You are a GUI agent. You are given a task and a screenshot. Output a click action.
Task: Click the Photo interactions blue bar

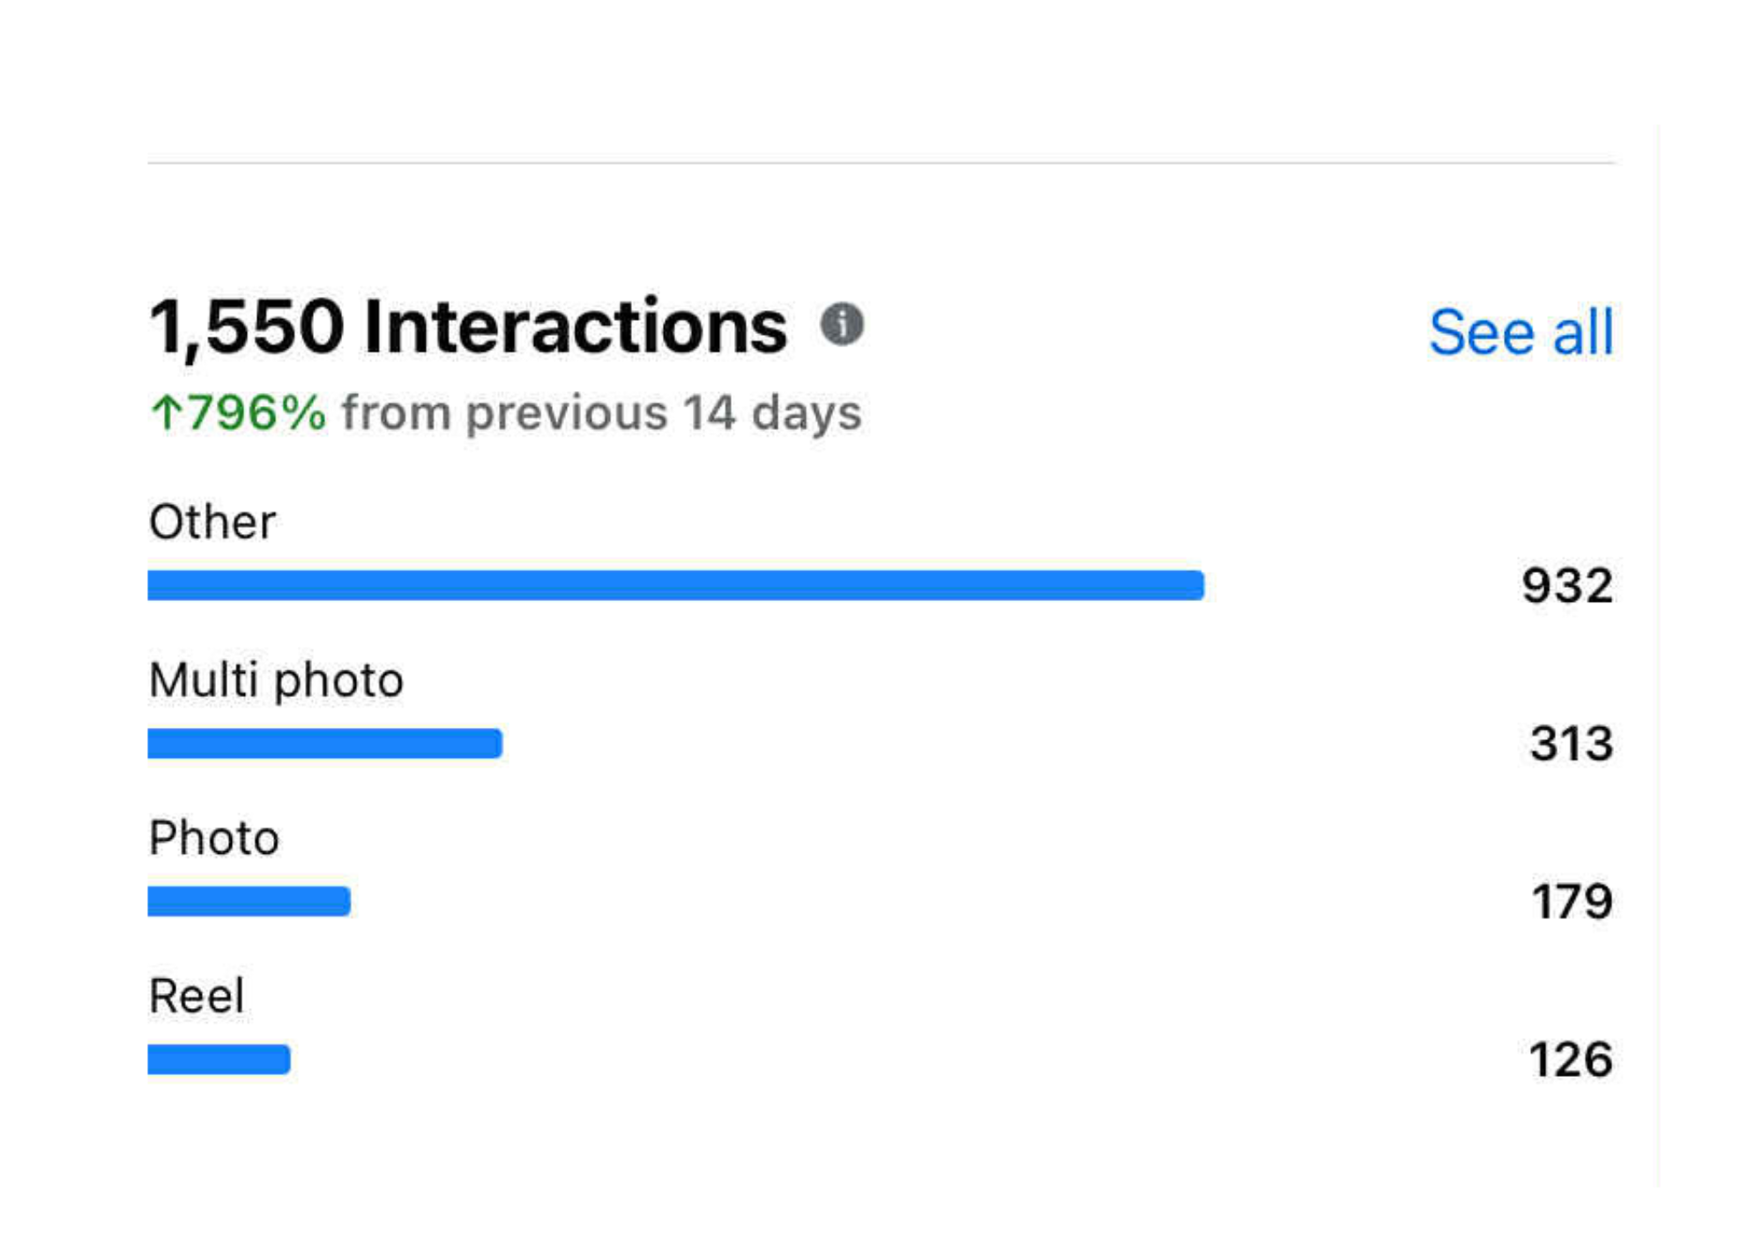(x=249, y=901)
